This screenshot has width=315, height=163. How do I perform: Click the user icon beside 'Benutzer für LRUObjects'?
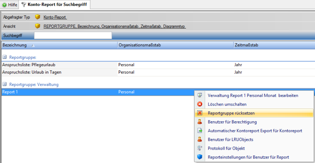pyautogui.click(x=200, y=139)
